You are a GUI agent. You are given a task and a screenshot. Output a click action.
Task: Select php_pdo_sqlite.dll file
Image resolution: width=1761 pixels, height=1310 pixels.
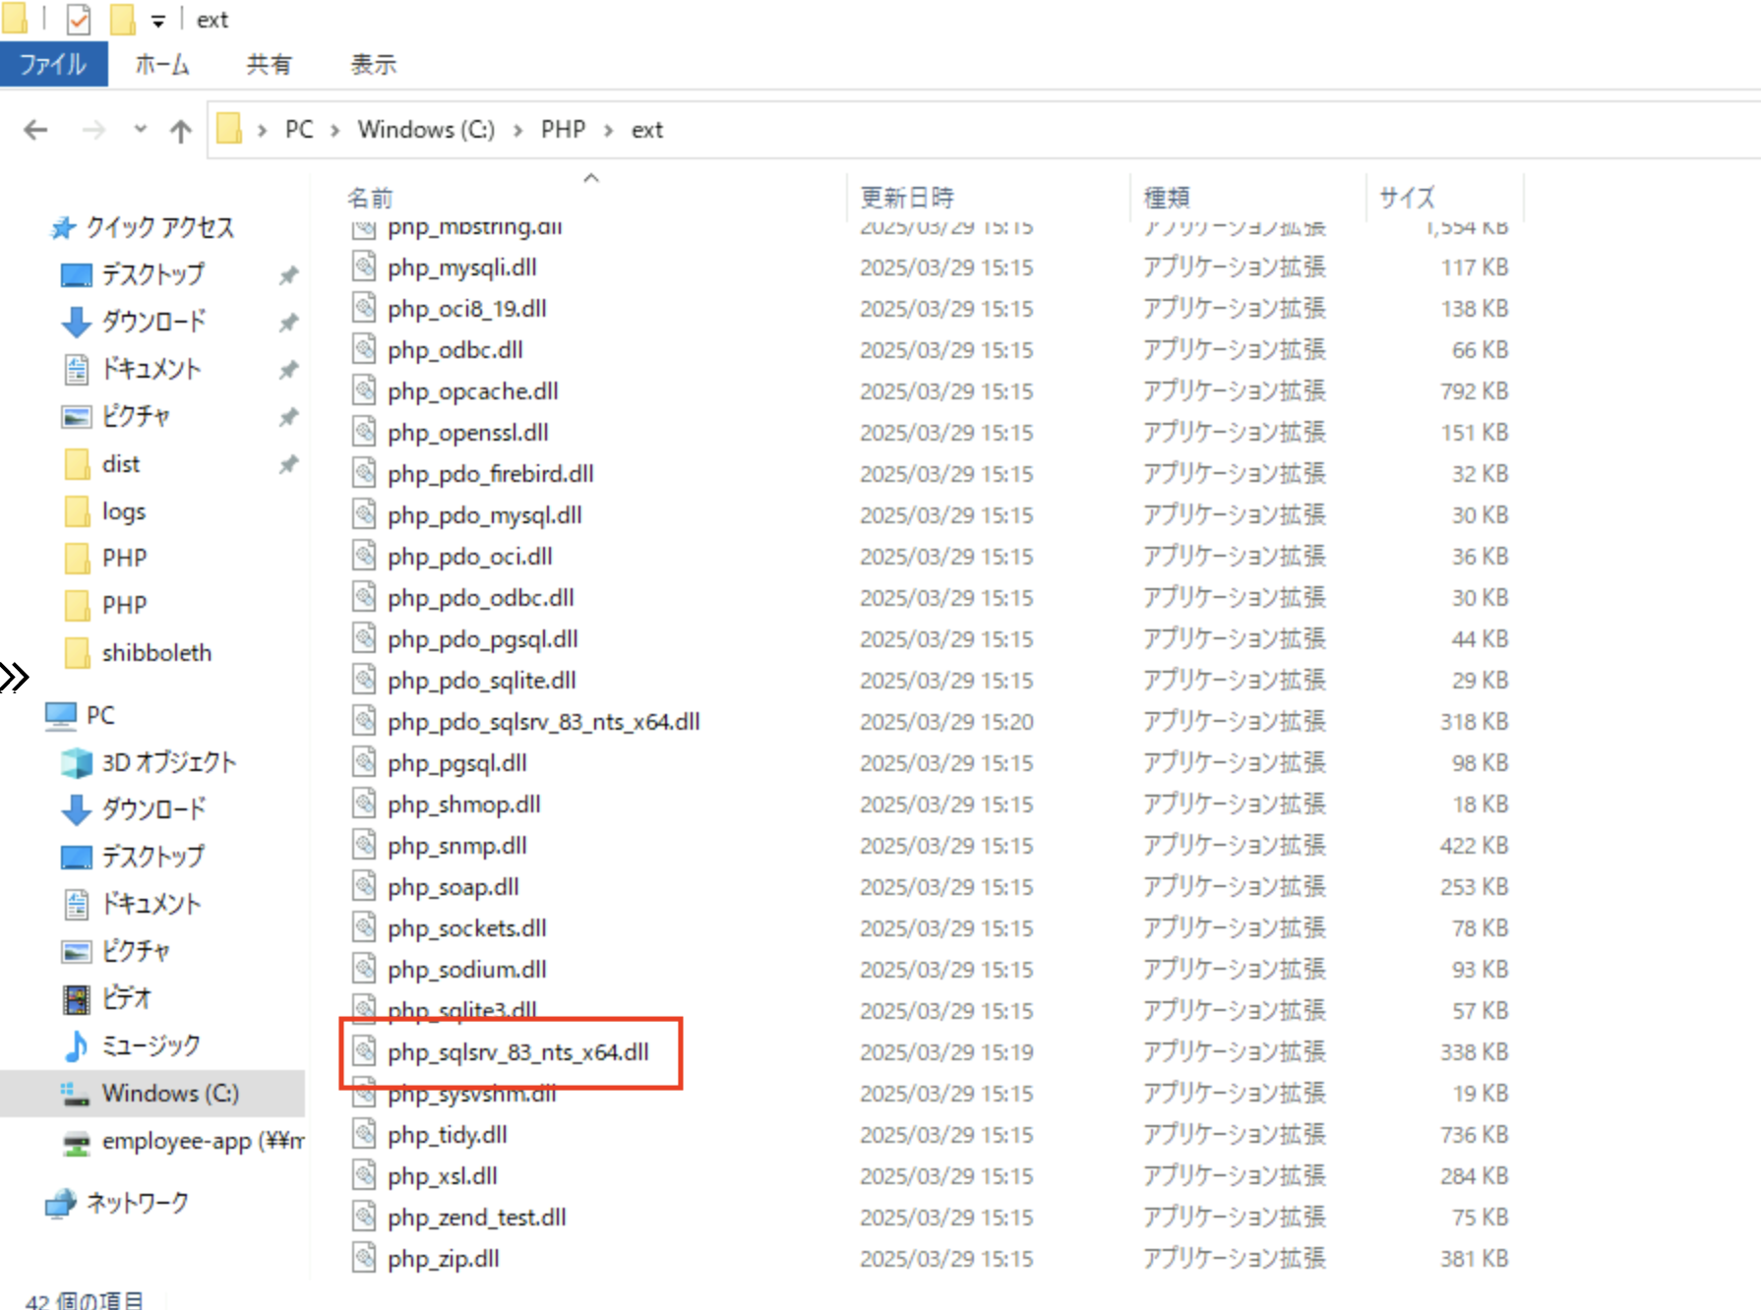482,681
